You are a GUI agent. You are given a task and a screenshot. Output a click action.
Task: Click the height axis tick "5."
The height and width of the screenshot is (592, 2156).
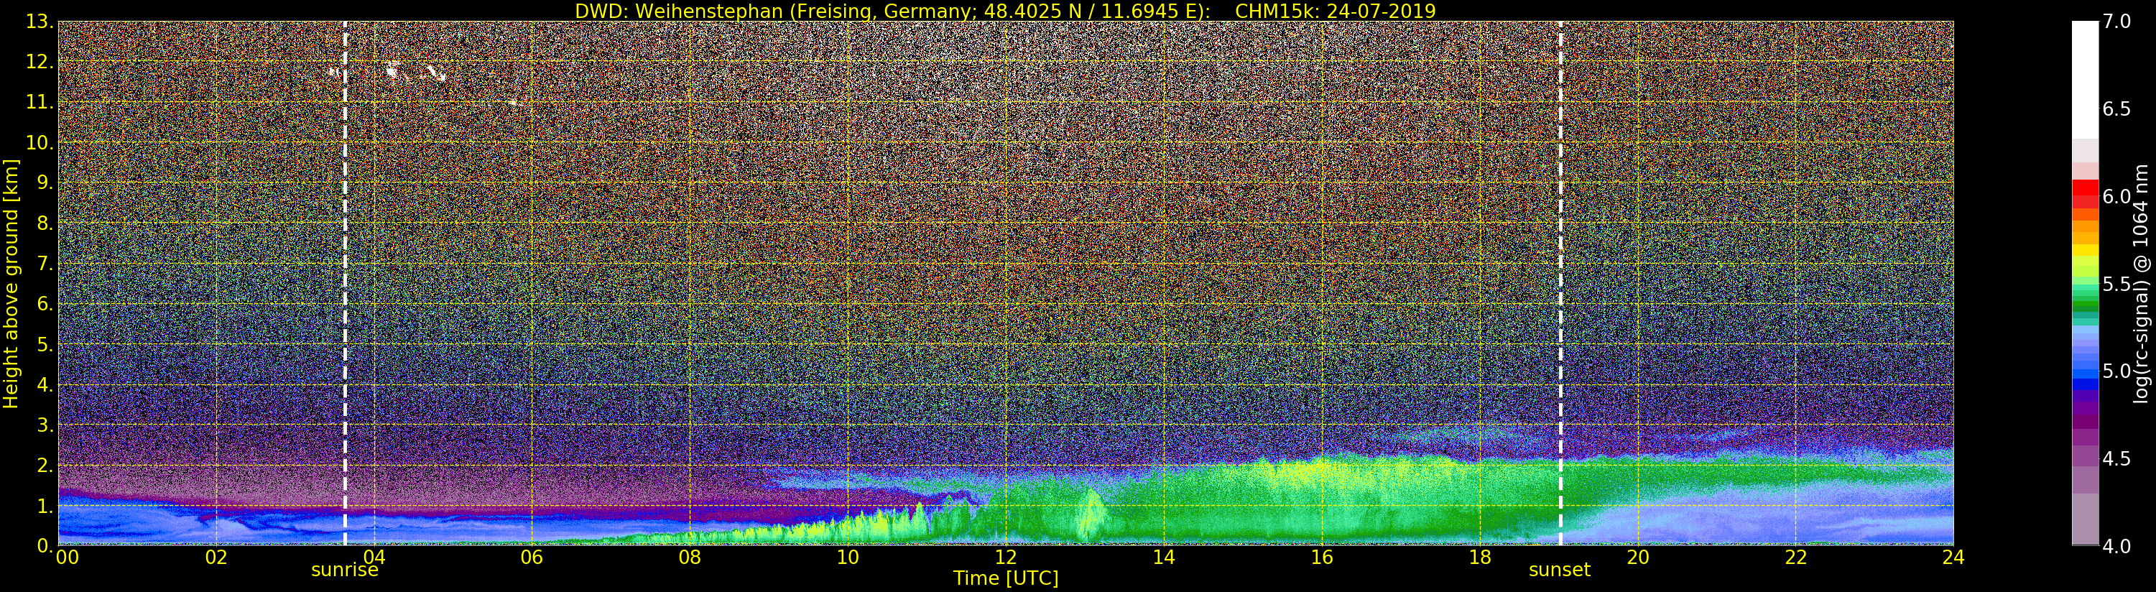[45, 344]
